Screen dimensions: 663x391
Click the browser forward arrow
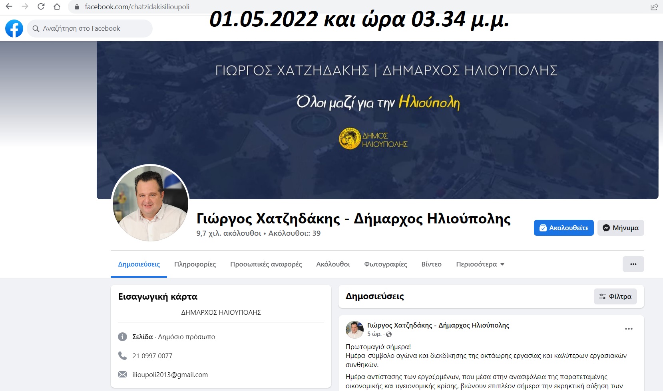[25, 7]
